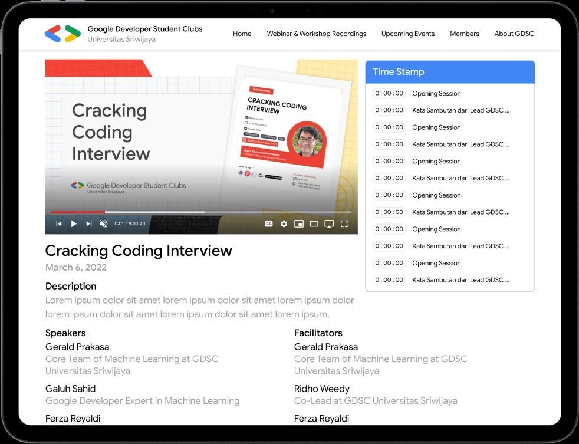Image resolution: width=579 pixels, height=444 pixels.
Task: Open the About GDSC page
Action: pyautogui.click(x=514, y=34)
